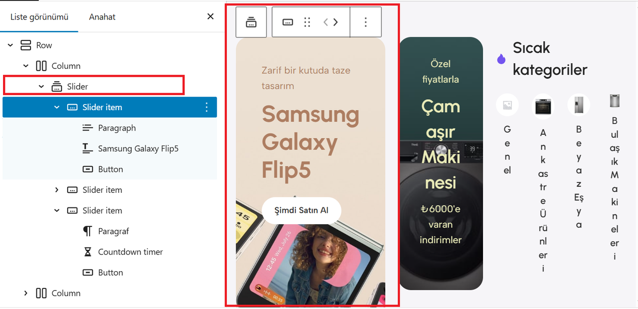Click the Sıcak kategoriler heading

(550, 59)
